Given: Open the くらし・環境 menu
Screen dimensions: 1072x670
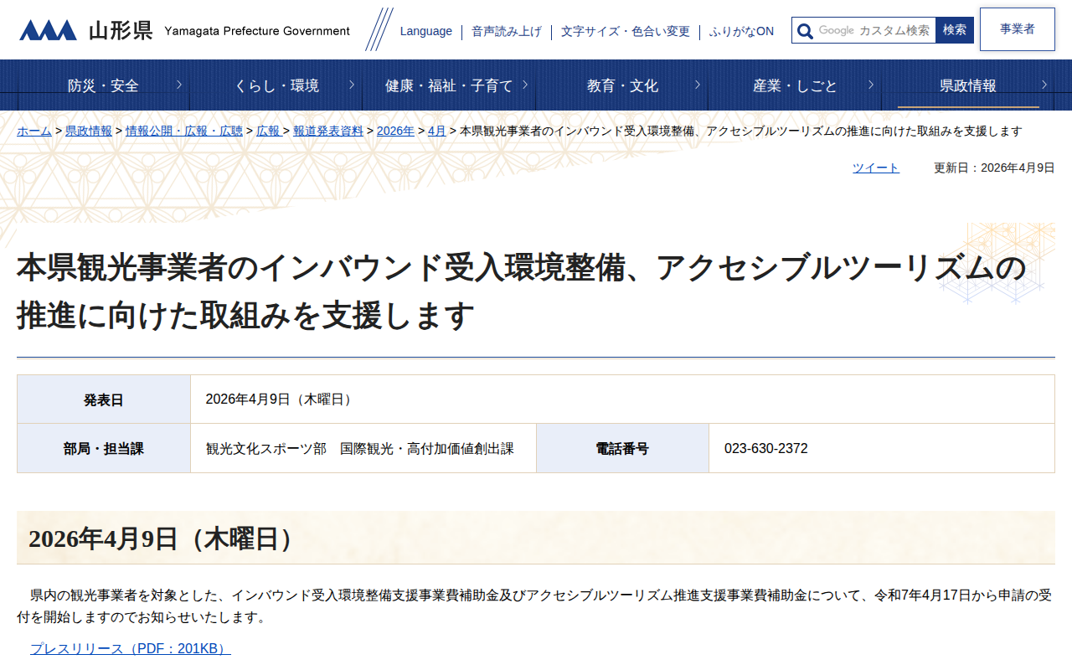Looking at the screenshot, I should pos(276,85).
